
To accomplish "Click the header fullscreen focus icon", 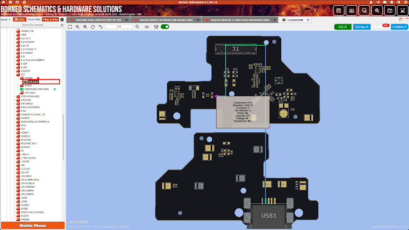I will pyautogui.click(x=403, y=11).
